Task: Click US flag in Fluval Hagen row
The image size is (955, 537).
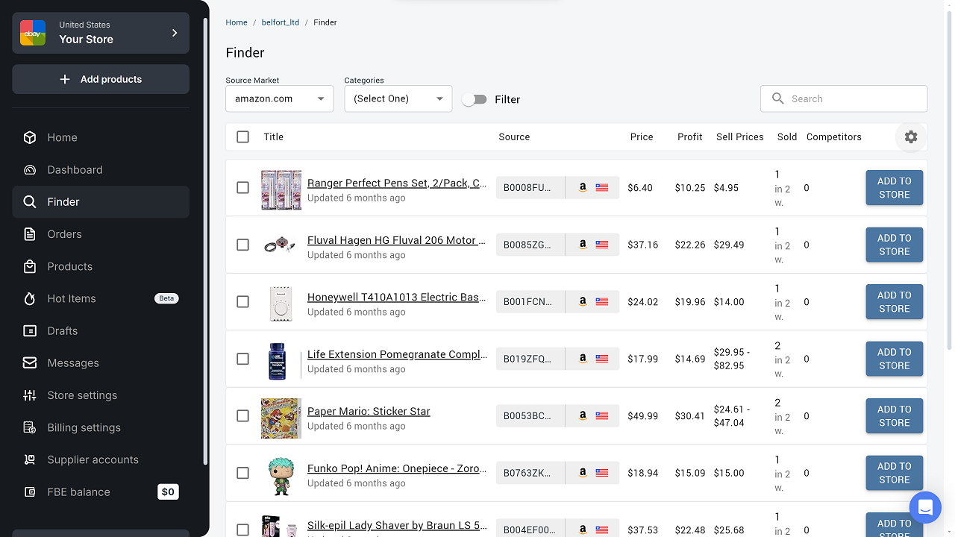Action: [602, 245]
